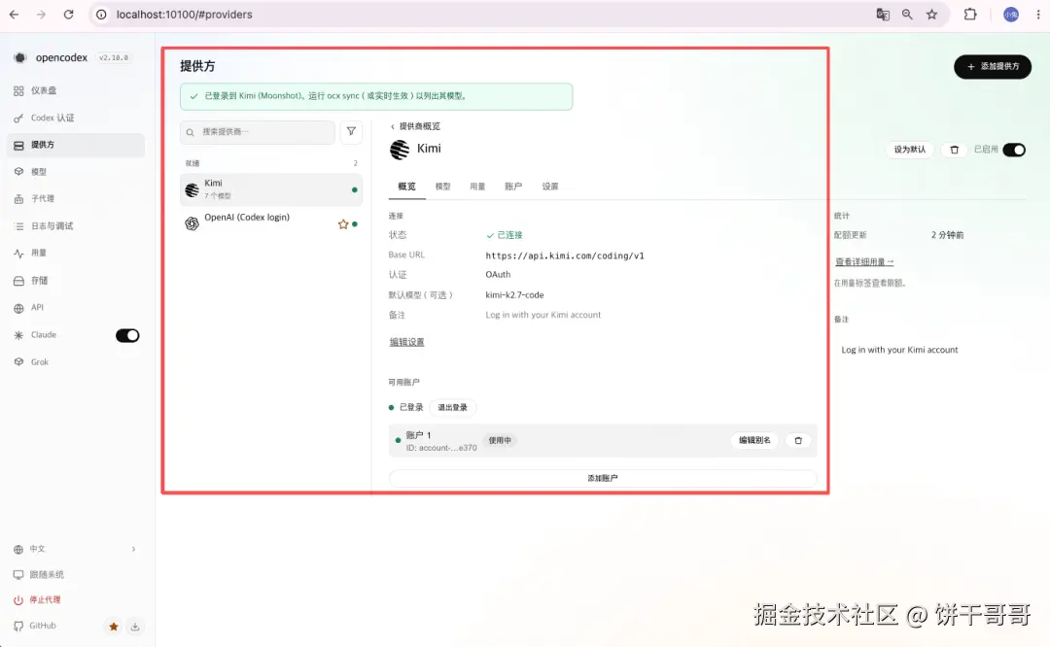Click the star icon next to GitHub
This screenshot has width=1050, height=647.
point(114,627)
